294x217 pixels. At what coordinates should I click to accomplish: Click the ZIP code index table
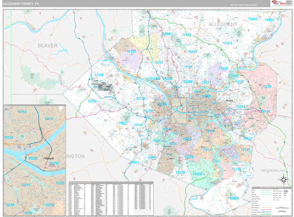click(x=111, y=198)
